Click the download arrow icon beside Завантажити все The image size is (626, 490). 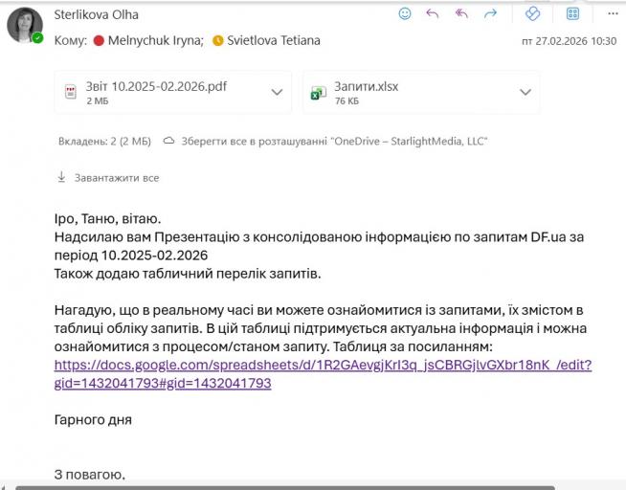coord(61,177)
